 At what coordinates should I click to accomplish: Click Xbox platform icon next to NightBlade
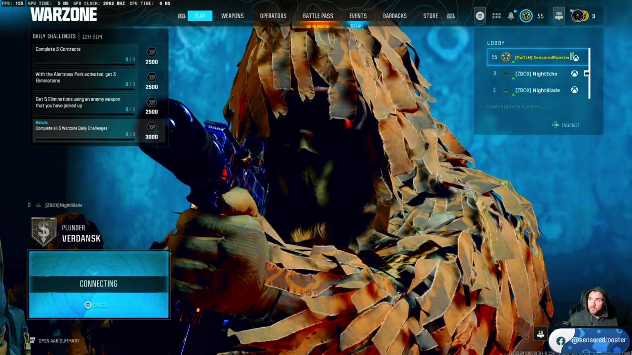pyautogui.click(x=574, y=90)
